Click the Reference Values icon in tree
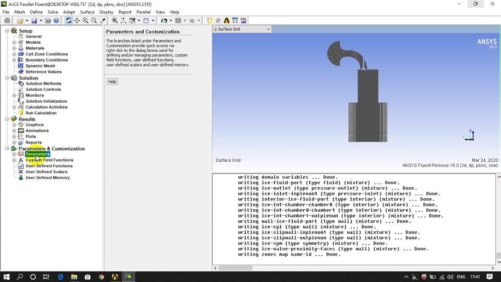501x282 pixels. pyautogui.click(x=21, y=72)
